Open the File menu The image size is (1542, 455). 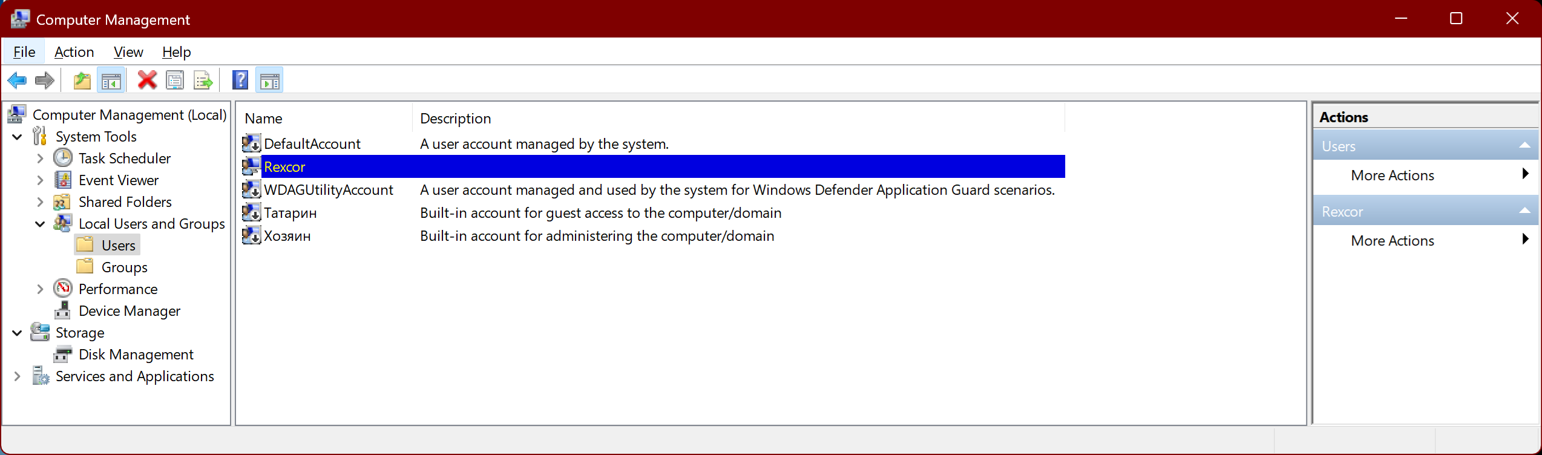(24, 52)
